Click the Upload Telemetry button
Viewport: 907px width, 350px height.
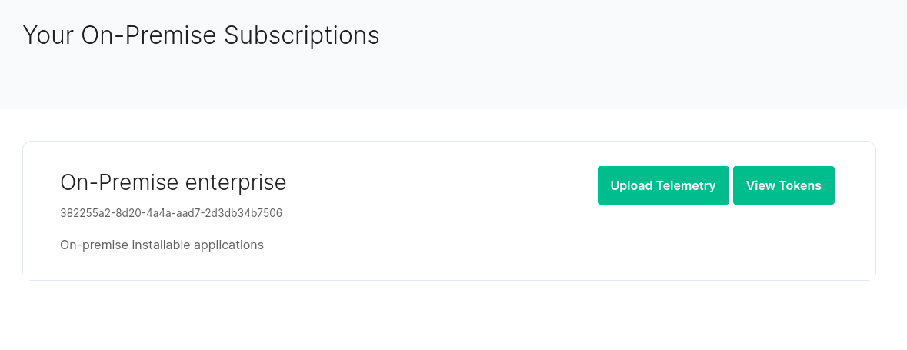point(662,185)
